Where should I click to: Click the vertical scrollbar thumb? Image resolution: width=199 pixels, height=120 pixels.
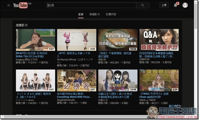pyautogui.click(x=196, y=16)
